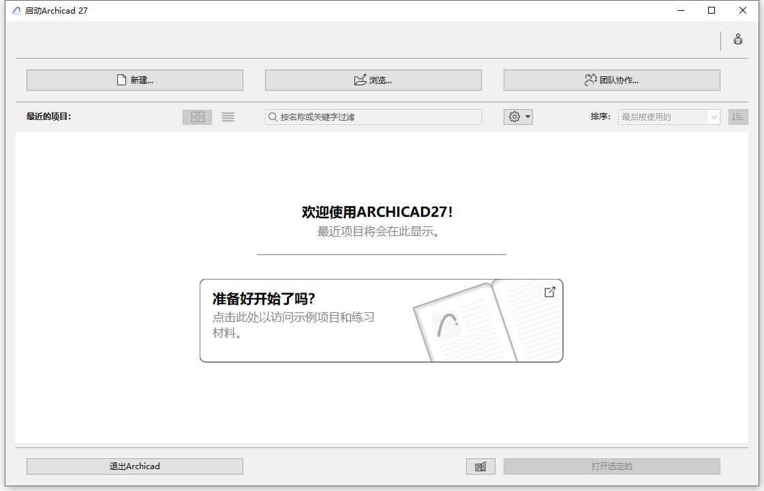
Task: Switch recent projects to list view
Action: tap(228, 117)
